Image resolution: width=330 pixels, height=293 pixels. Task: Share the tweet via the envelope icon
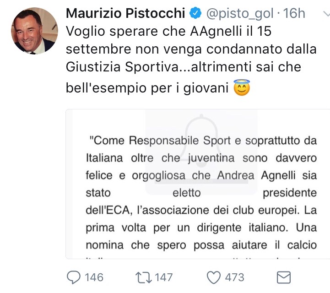pos(284,277)
